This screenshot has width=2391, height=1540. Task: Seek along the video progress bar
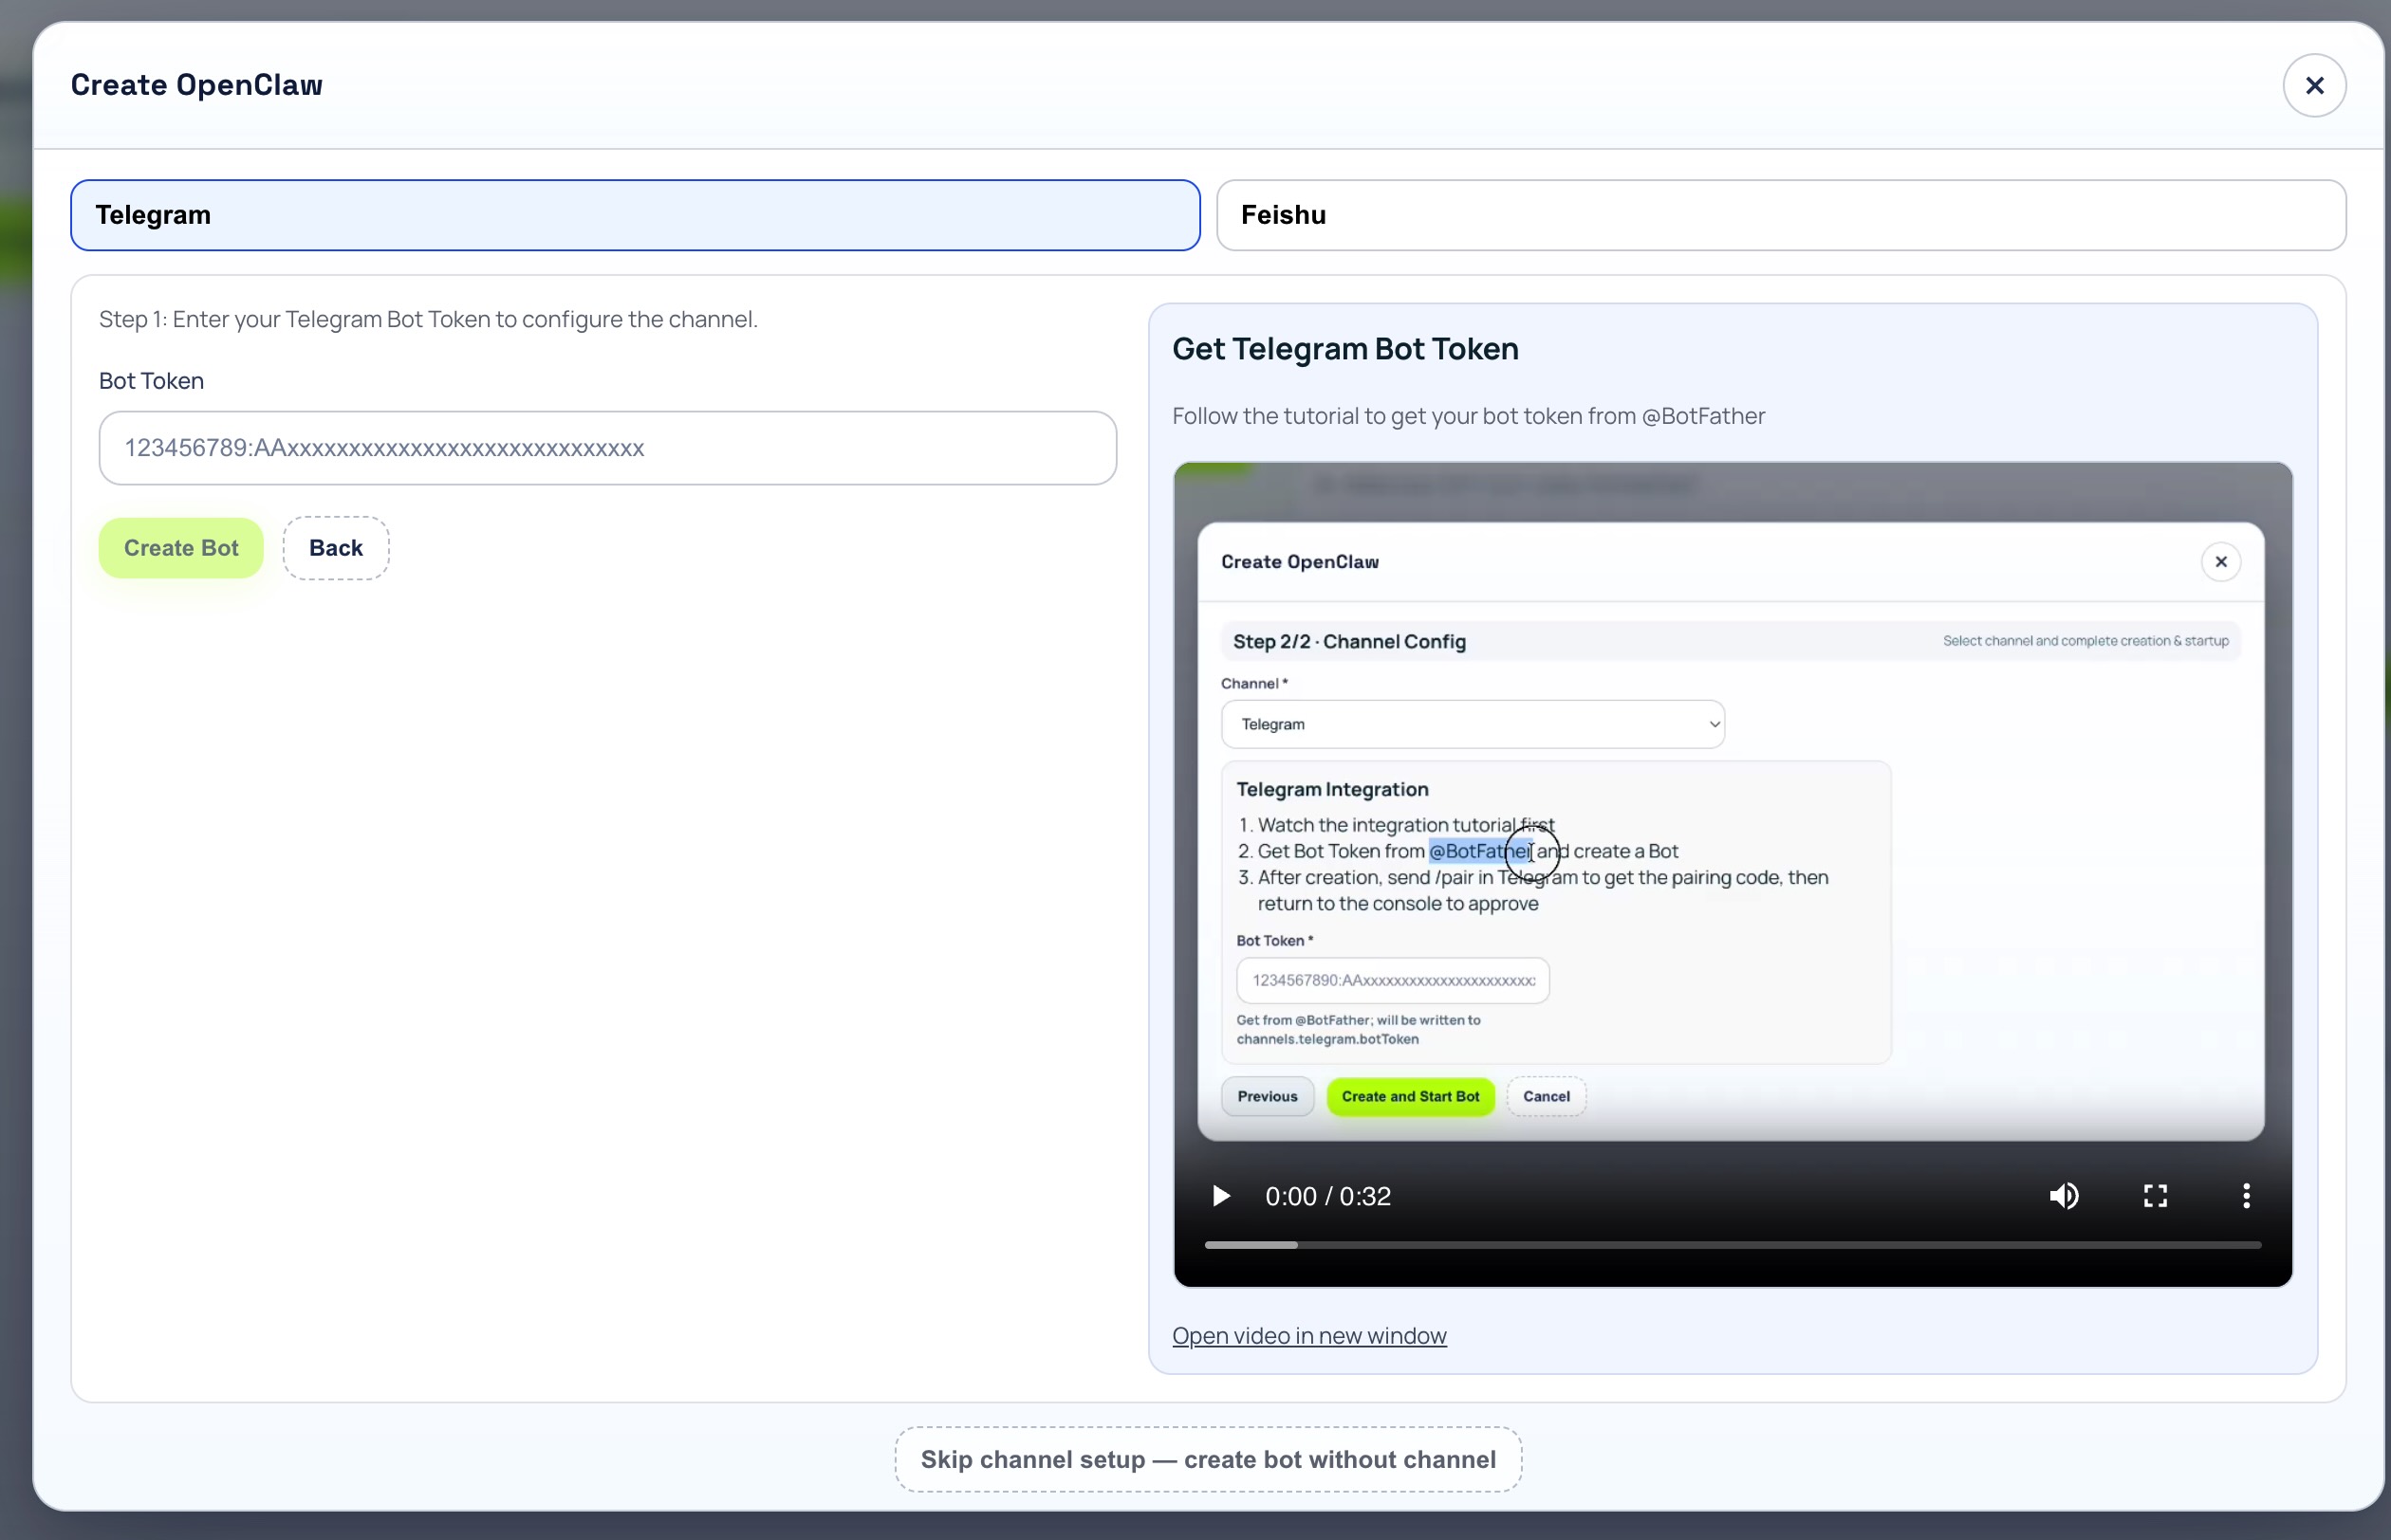[x=1732, y=1245]
